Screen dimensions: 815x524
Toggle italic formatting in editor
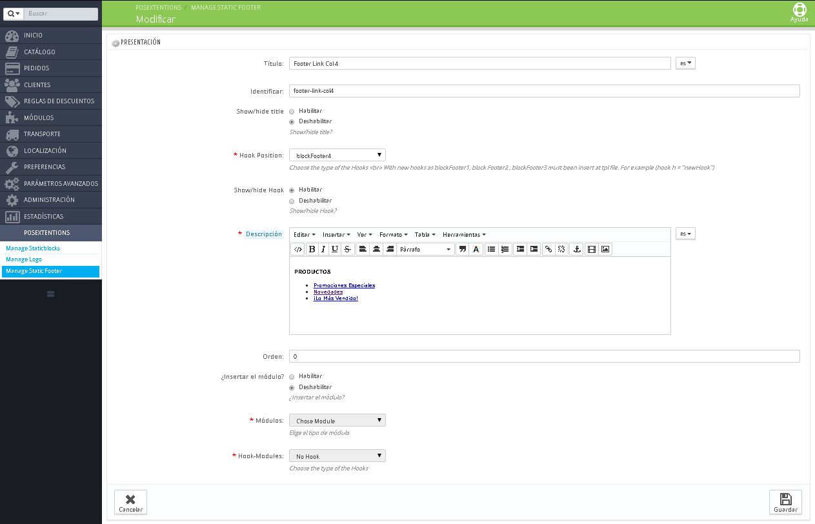click(x=323, y=249)
